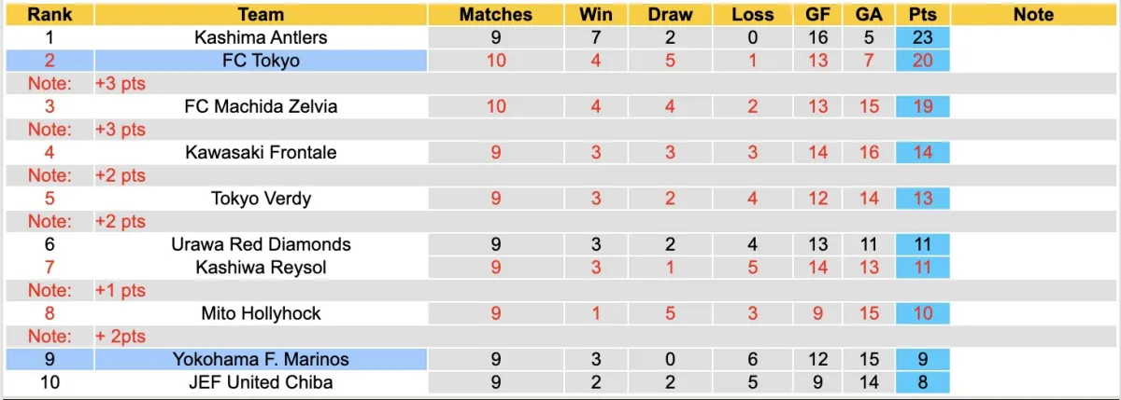
Task: Click Kashima Antlers' 23 points cell
Action: [922, 38]
